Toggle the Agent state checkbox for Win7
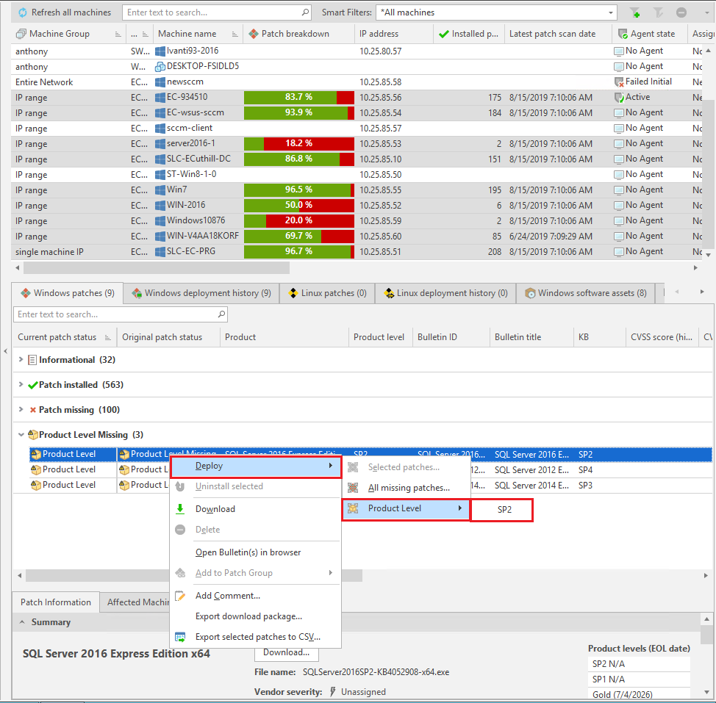This screenshot has height=703, width=716. coord(617,190)
